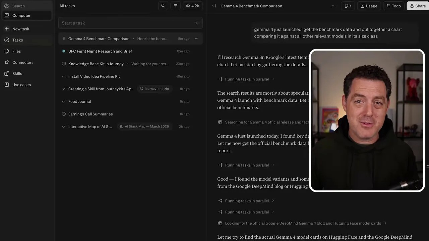This screenshot has width=429, height=241.
Task: Click the clock icon on Earnings Call Summaries
Action: pos(64,114)
